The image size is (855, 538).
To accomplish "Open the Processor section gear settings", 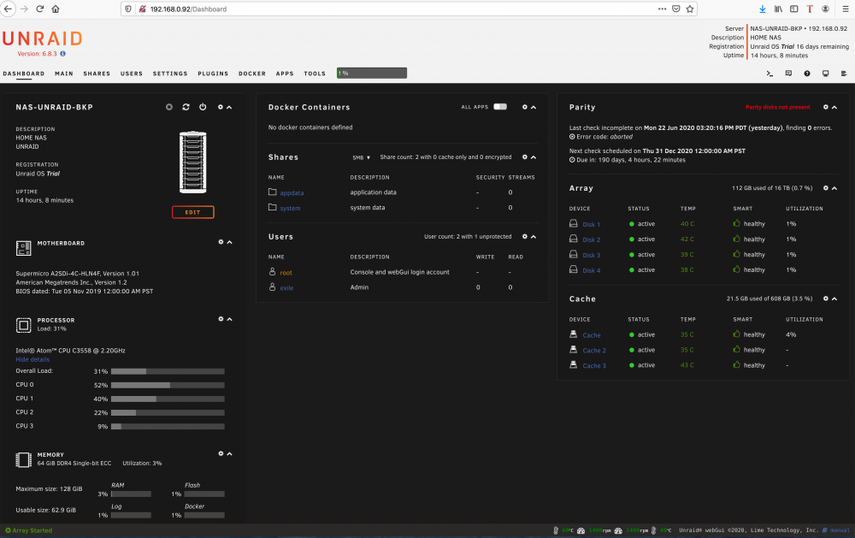I will pyautogui.click(x=221, y=319).
